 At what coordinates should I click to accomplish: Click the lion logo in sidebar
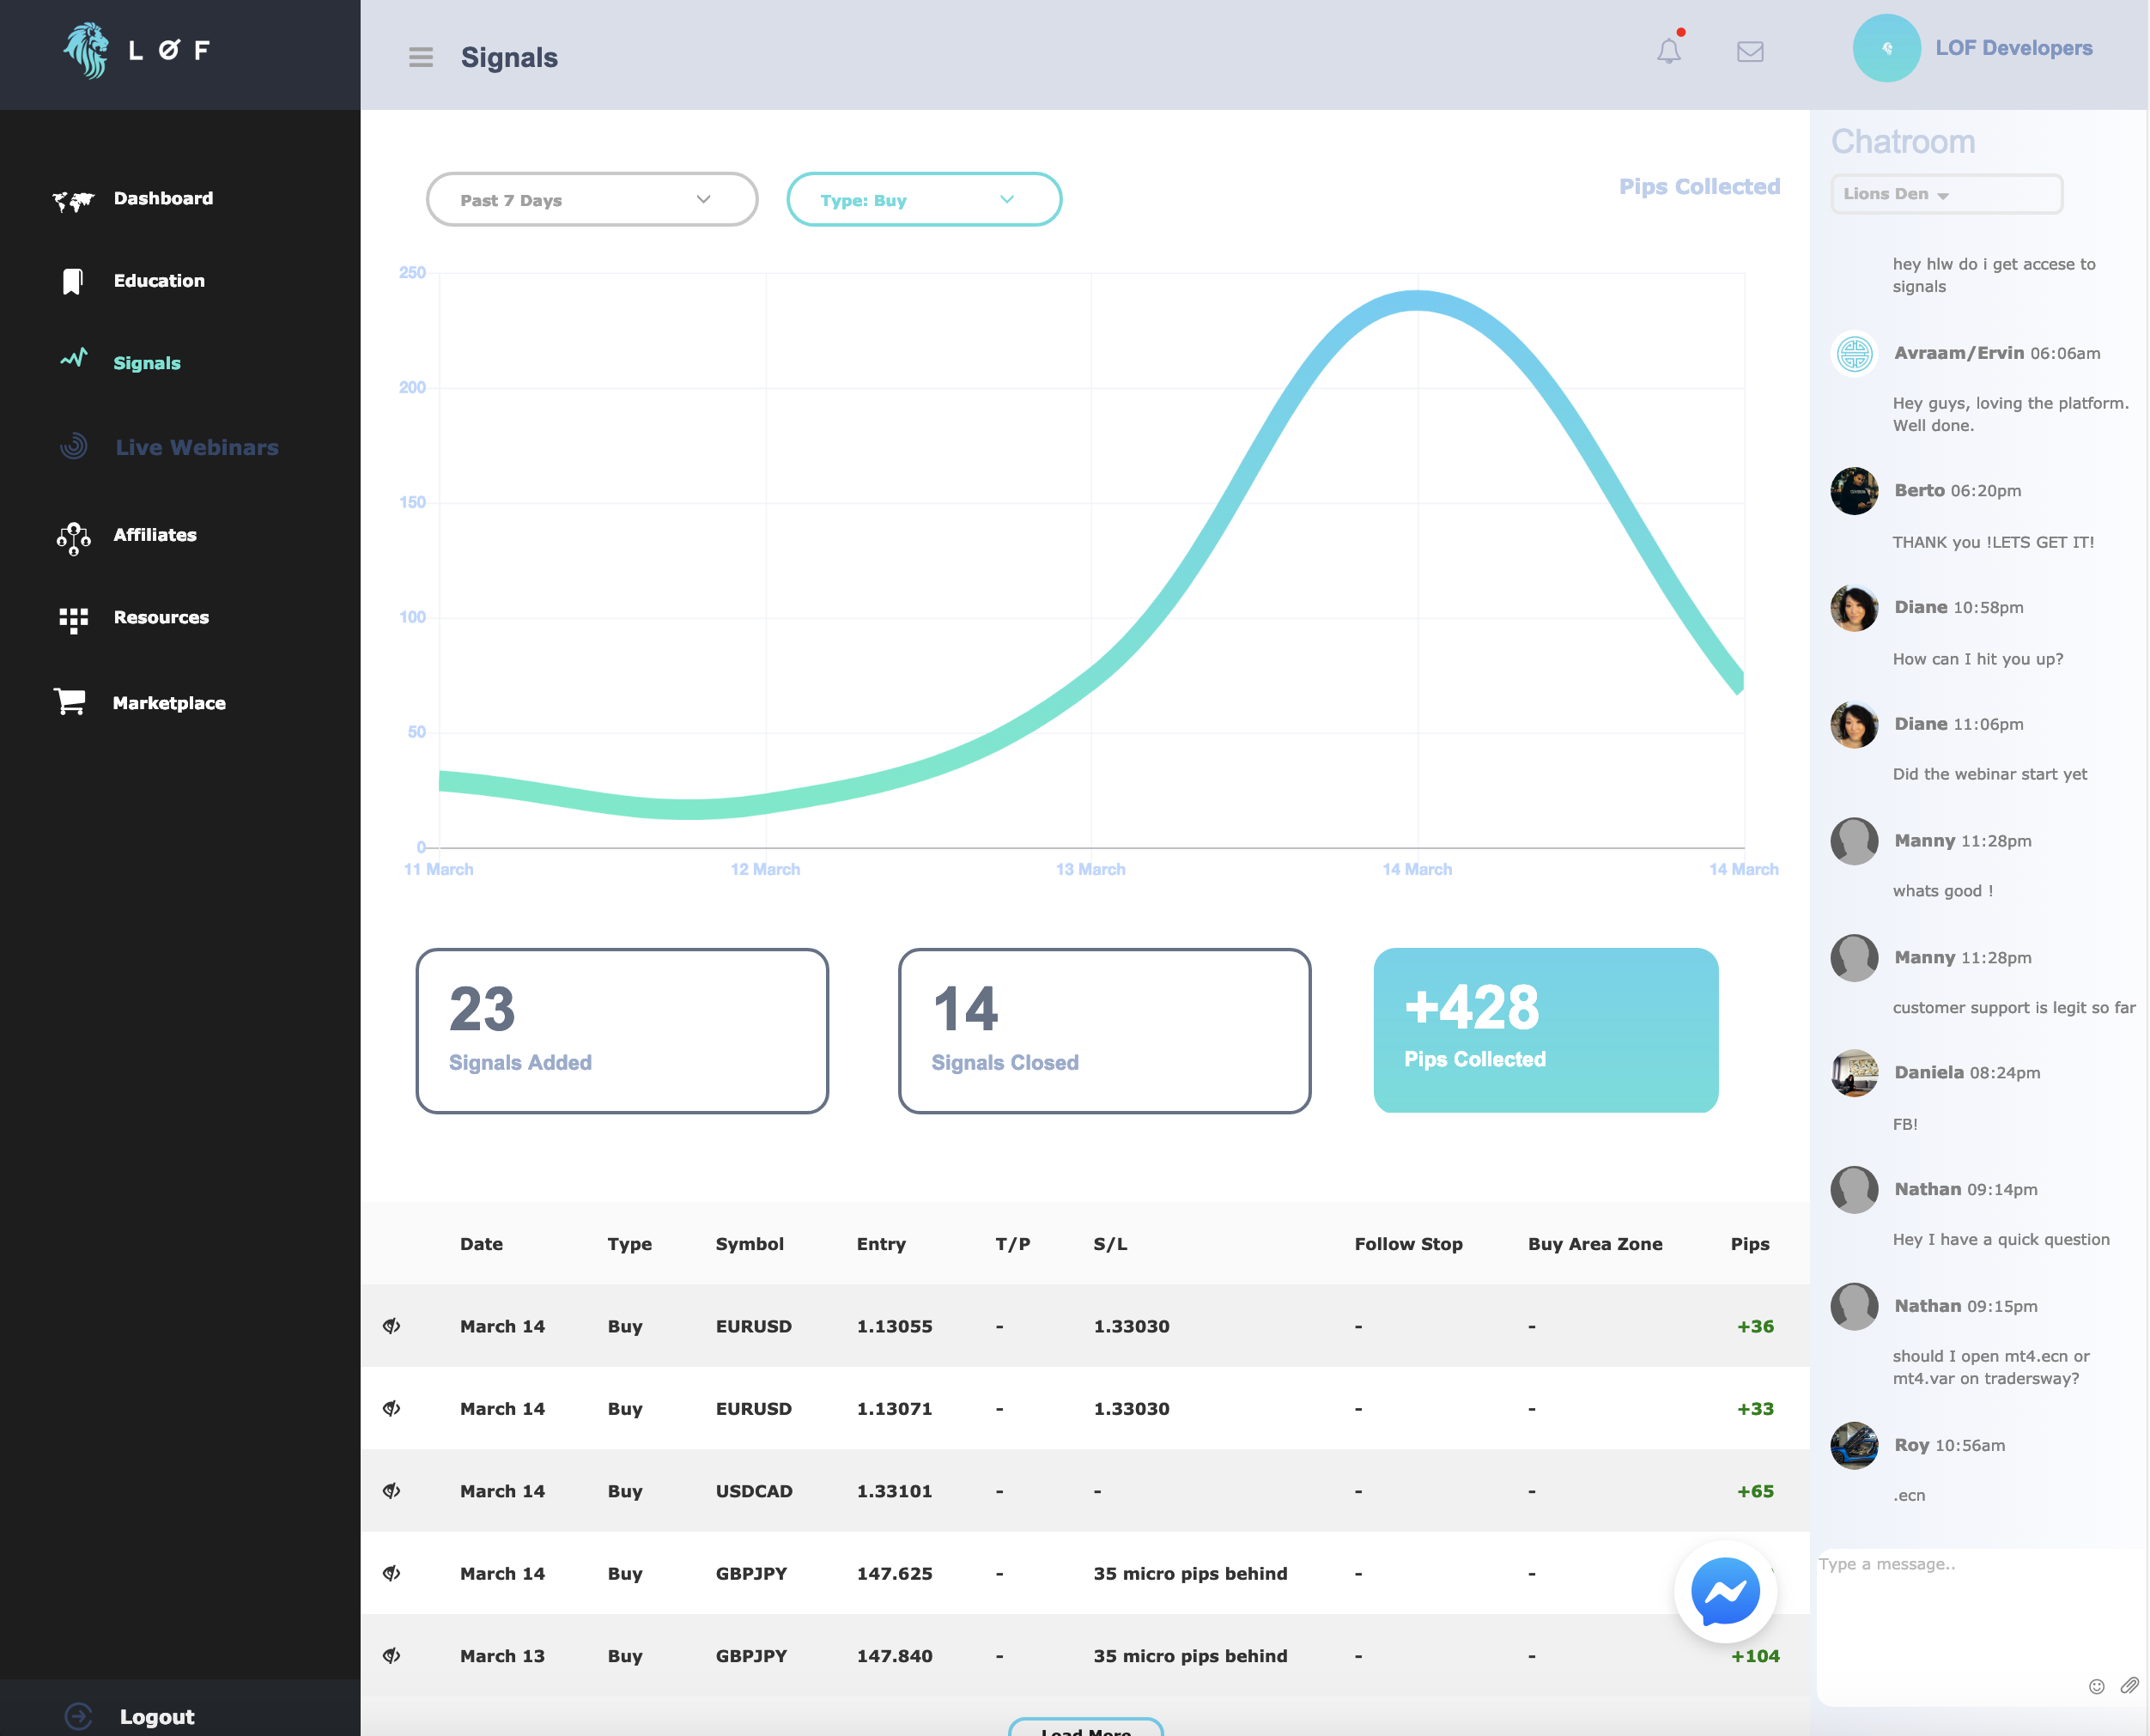click(88, 50)
